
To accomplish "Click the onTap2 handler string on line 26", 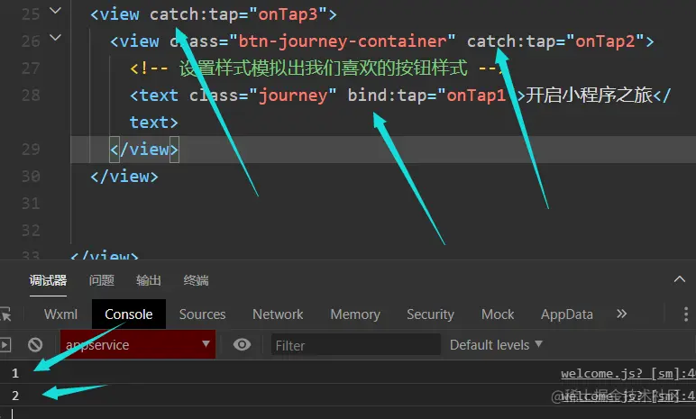I will click(x=606, y=41).
